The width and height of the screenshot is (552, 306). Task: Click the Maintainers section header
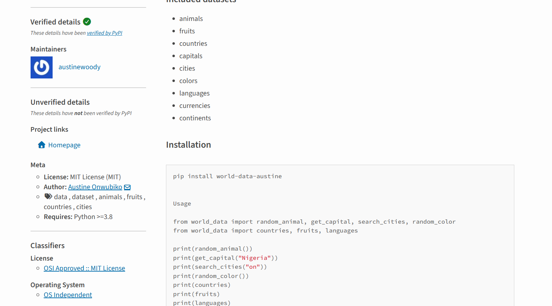tap(48, 49)
